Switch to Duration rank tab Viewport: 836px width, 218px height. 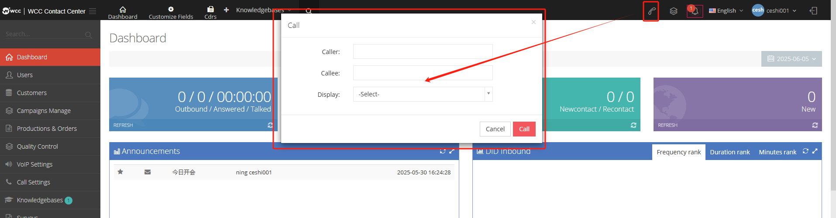[729, 152]
